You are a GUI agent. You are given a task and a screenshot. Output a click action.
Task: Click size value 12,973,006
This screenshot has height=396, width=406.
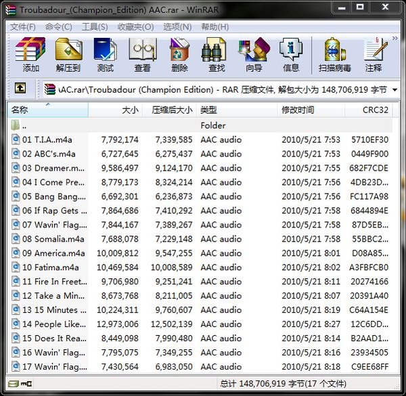click(118, 324)
